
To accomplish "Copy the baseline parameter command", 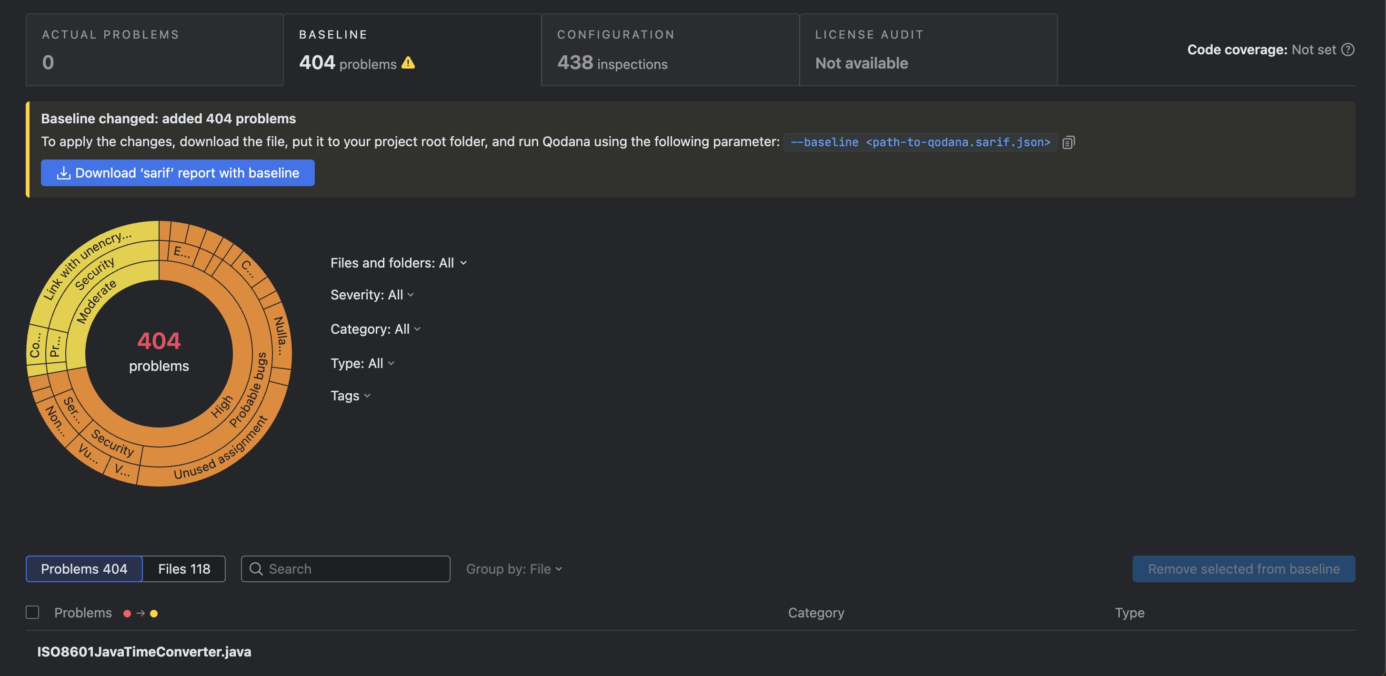I will click(x=1068, y=142).
